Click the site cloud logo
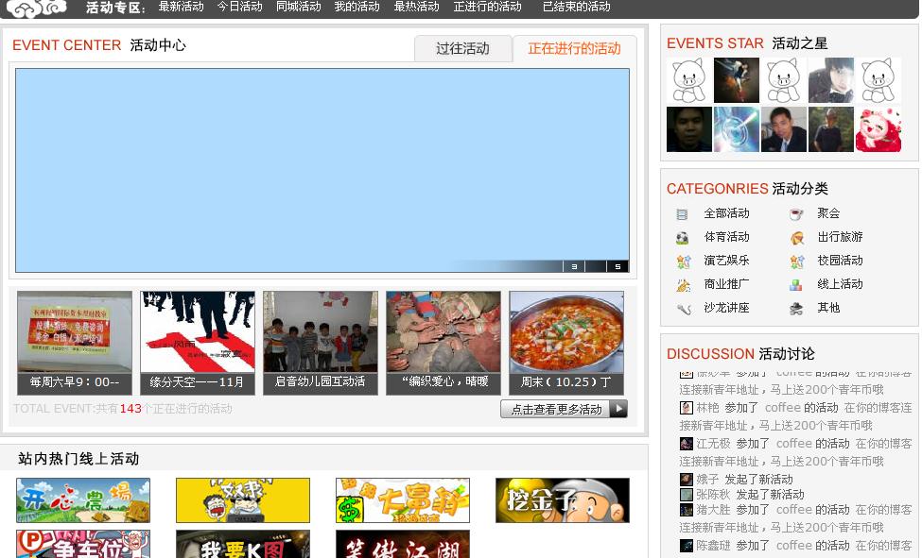This screenshot has height=558, width=922. pyautogui.click(x=36, y=8)
